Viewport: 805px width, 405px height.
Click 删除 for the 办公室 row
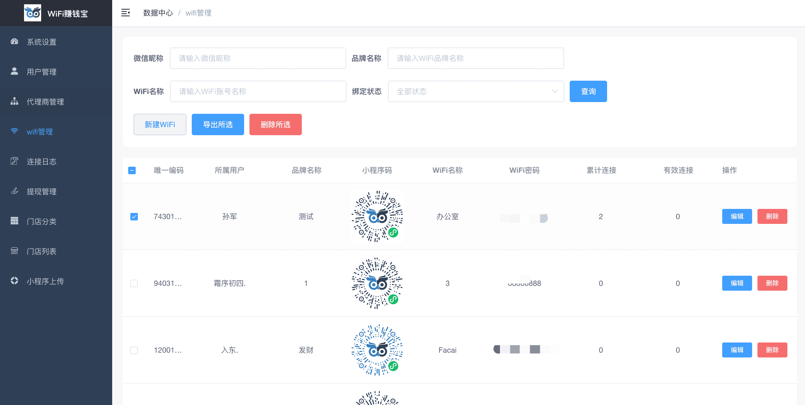(772, 216)
